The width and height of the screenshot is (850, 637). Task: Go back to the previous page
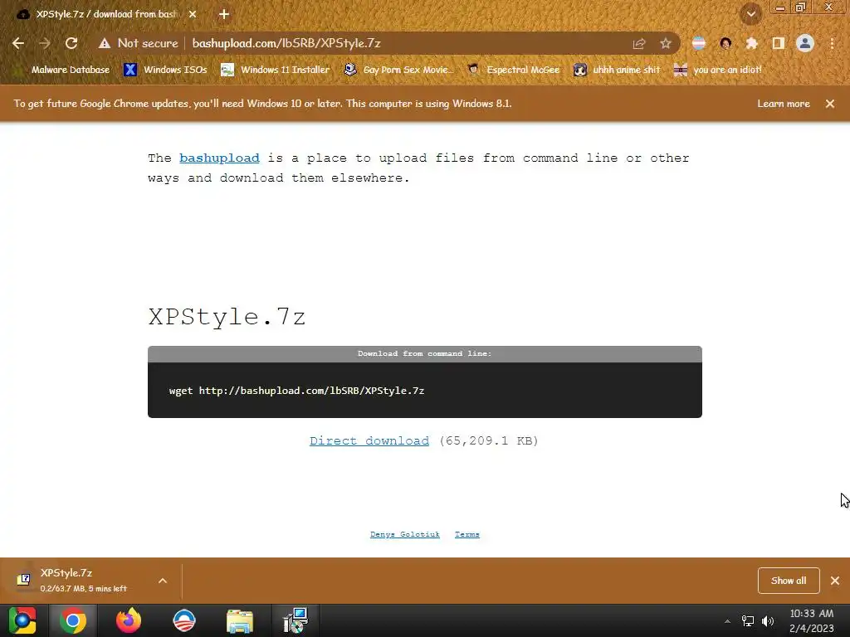(x=18, y=43)
